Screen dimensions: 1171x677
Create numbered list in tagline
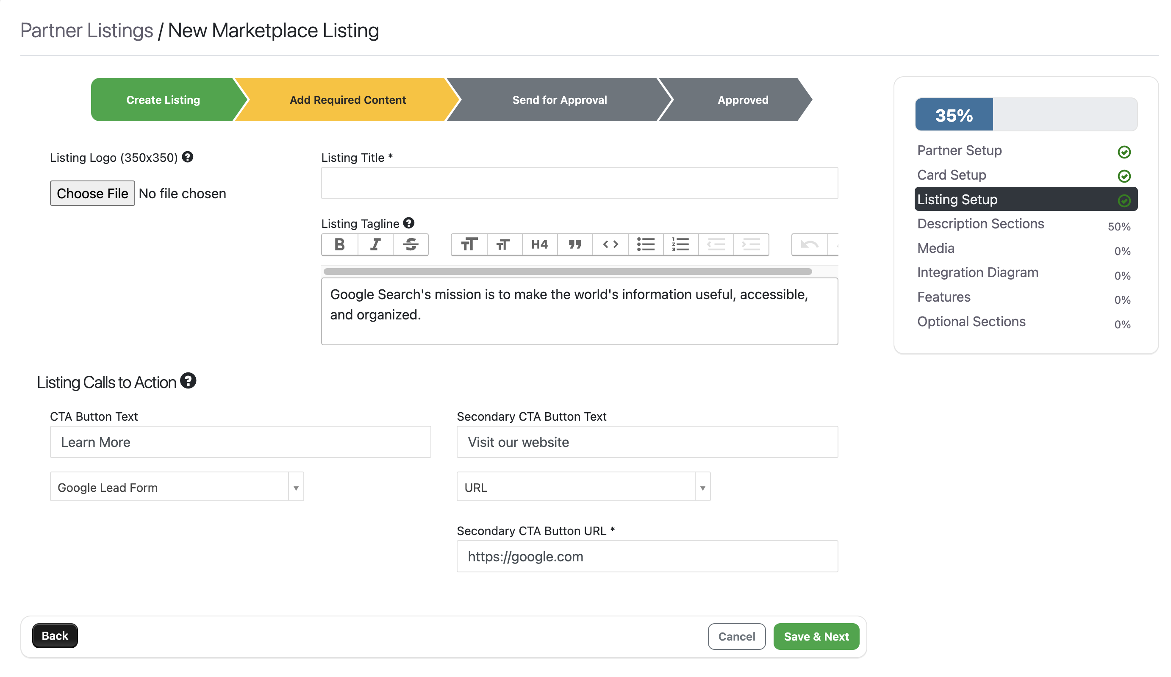click(x=681, y=244)
